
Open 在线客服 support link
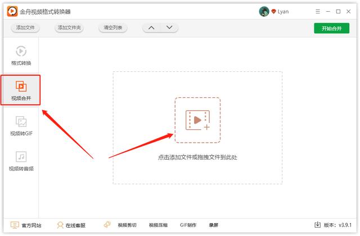[x=75, y=225]
